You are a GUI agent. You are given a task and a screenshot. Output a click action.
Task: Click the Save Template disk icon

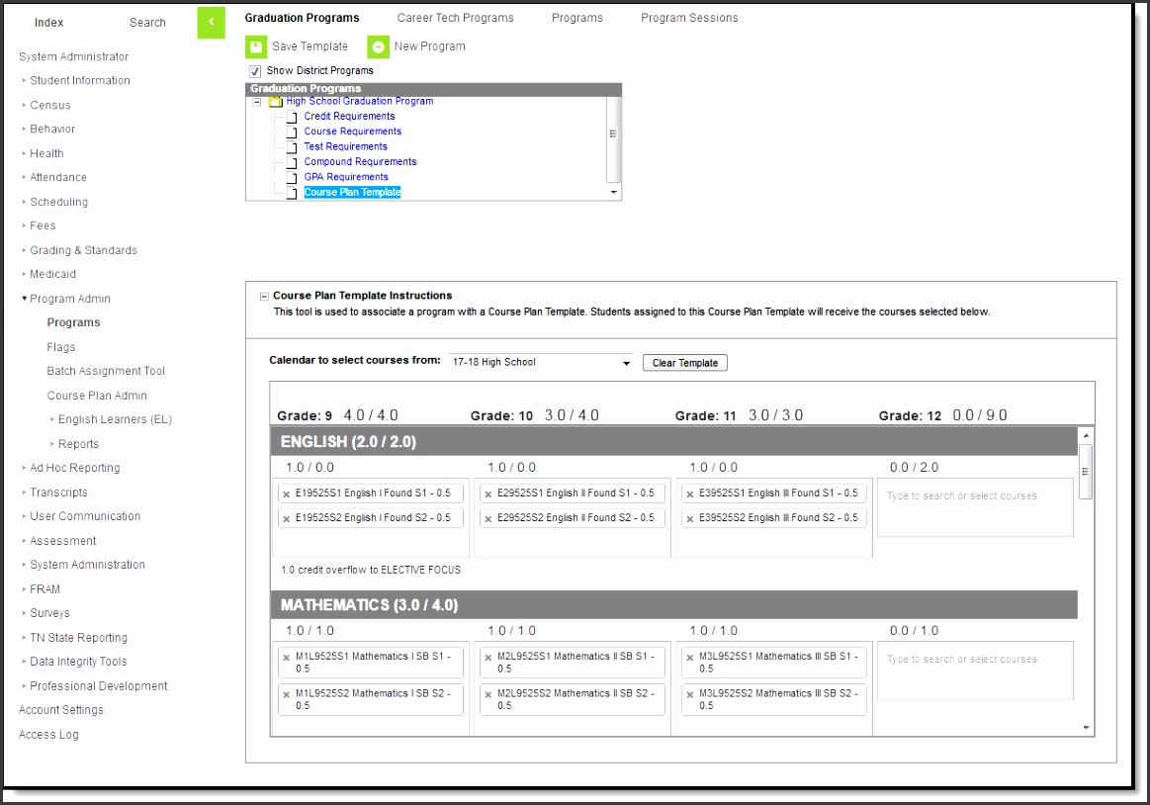[256, 46]
